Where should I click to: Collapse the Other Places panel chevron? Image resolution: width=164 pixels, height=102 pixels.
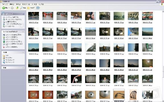coord(23,52)
